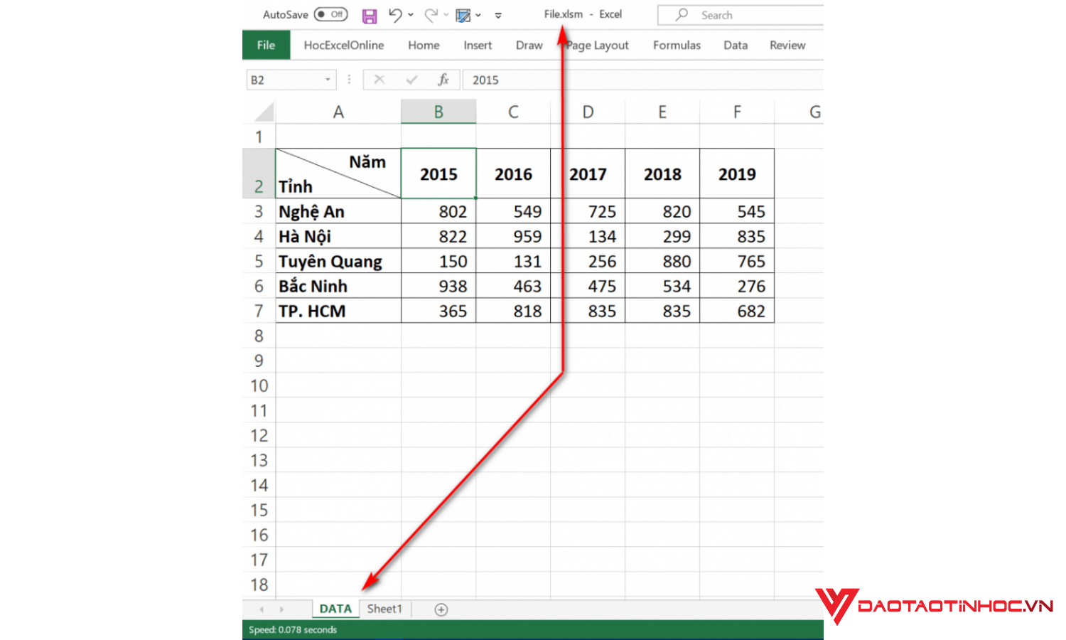Screen dimensions: 1066x640
Task: Open the Undo history dropdown arrow
Action: (411, 15)
